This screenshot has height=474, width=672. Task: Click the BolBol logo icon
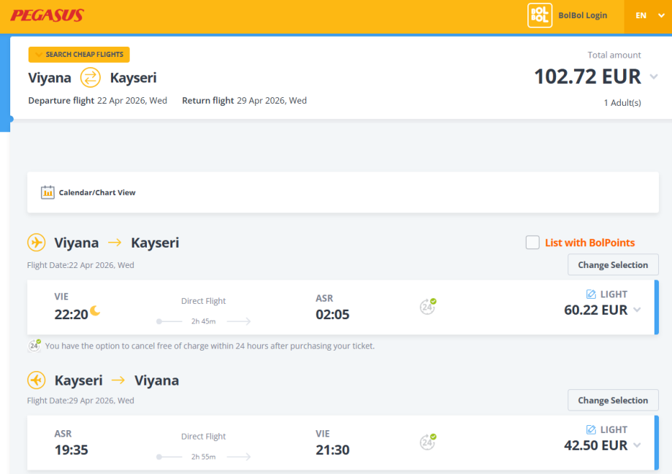point(539,15)
